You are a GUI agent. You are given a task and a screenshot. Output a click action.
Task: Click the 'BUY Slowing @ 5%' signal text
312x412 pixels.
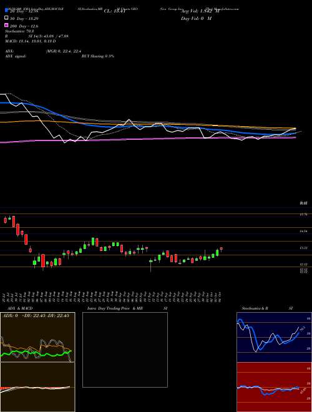[x=98, y=56]
